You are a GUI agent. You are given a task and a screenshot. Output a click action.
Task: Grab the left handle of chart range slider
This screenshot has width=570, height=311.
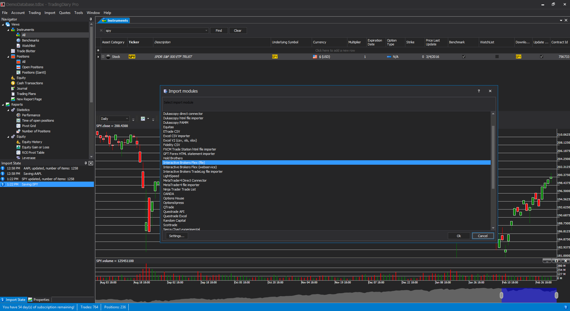(501, 295)
